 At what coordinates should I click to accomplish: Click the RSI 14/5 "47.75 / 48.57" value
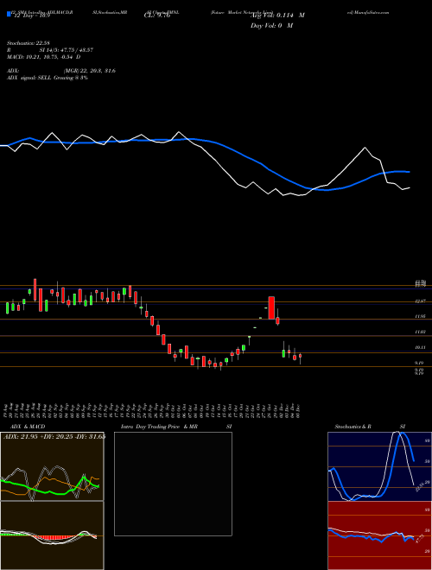(x=78, y=50)
